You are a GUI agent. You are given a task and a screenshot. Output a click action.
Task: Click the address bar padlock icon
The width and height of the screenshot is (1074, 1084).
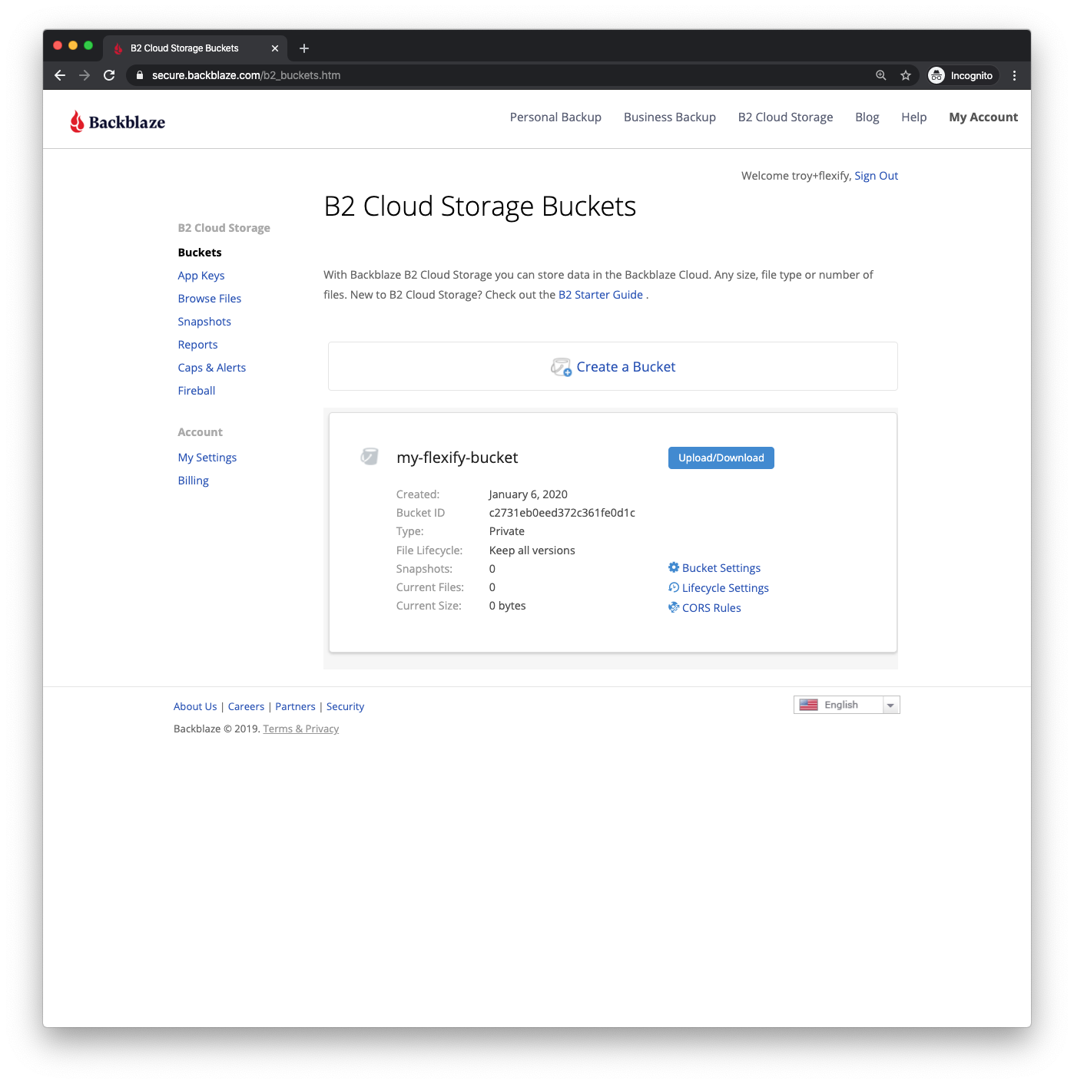click(x=139, y=75)
